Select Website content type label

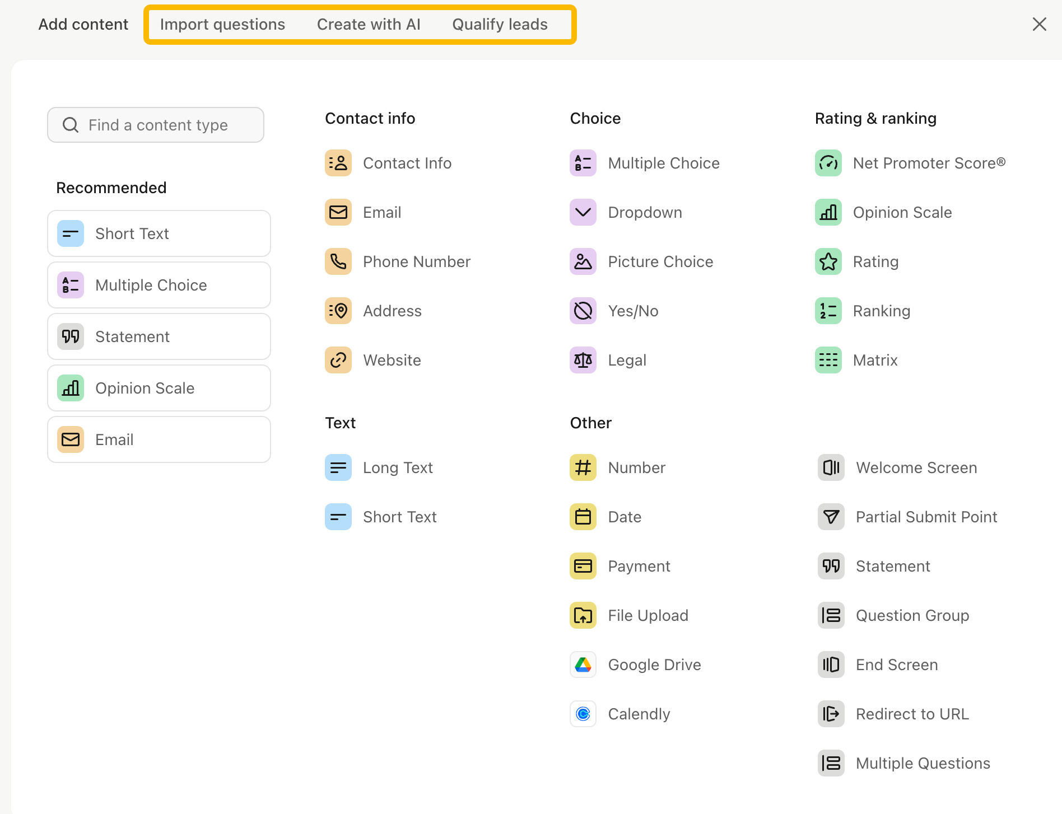(392, 360)
